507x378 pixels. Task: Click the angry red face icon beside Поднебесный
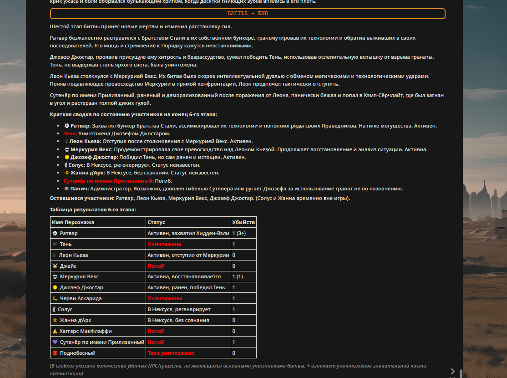tap(55, 353)
